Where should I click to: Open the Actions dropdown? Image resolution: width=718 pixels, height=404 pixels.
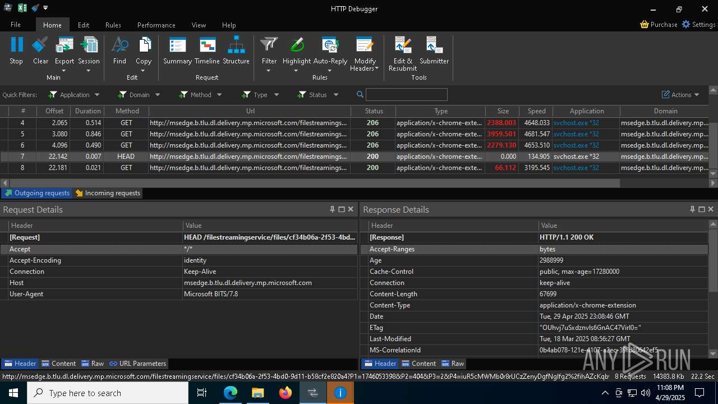tap(680, 95)
